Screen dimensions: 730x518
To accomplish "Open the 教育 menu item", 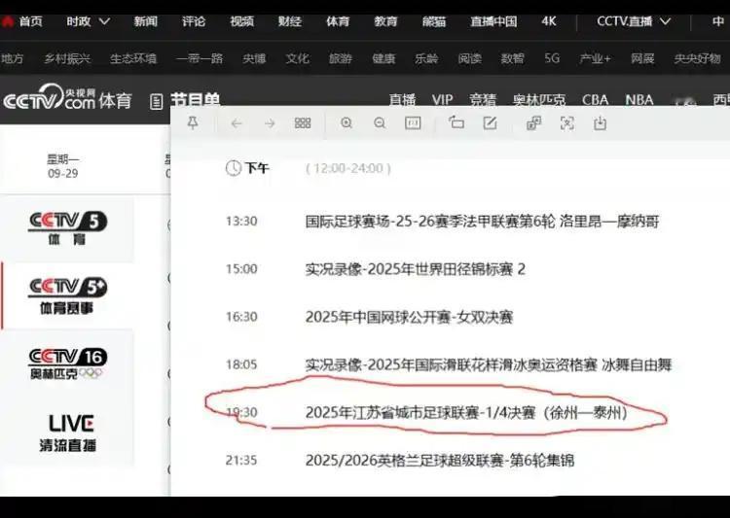I will click(x=386, y=21).
